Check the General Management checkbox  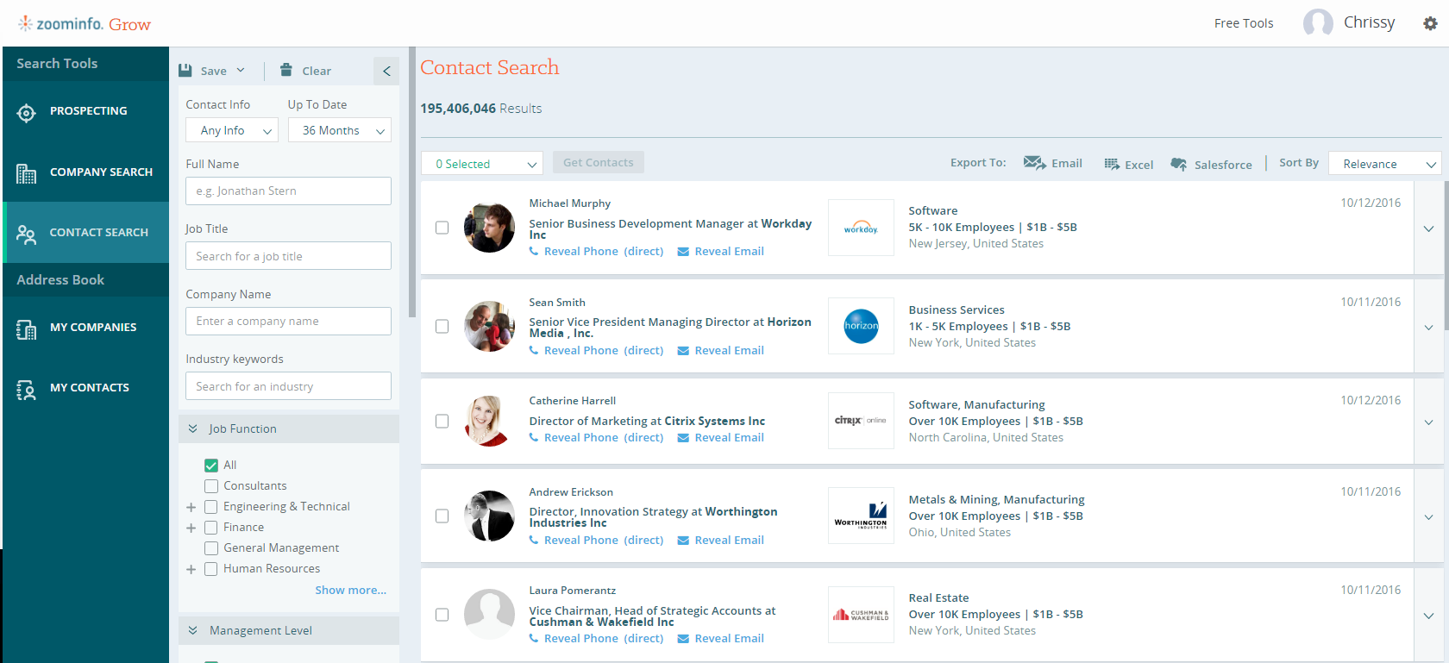pos(211,548)
